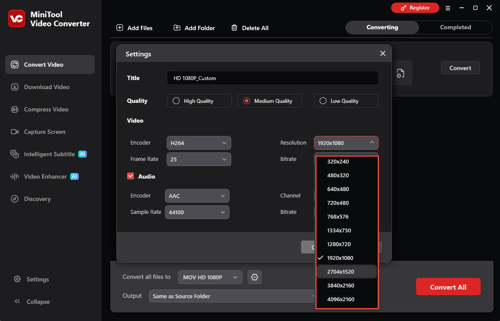Click the MiniTool Video Converter logo icon
This screenshot has width=500, height=321.
tap(17, 19)
